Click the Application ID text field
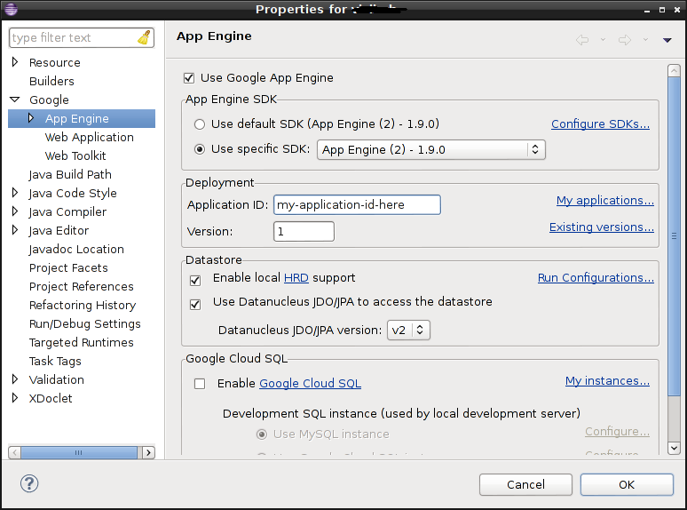This screenshot has height=510, width=687. click(357, 204)
